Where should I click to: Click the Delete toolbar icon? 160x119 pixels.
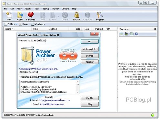65,16
